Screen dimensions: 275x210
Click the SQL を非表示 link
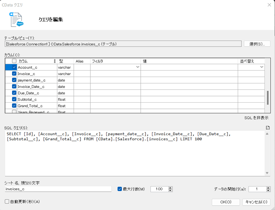click(x=256, y=118)
